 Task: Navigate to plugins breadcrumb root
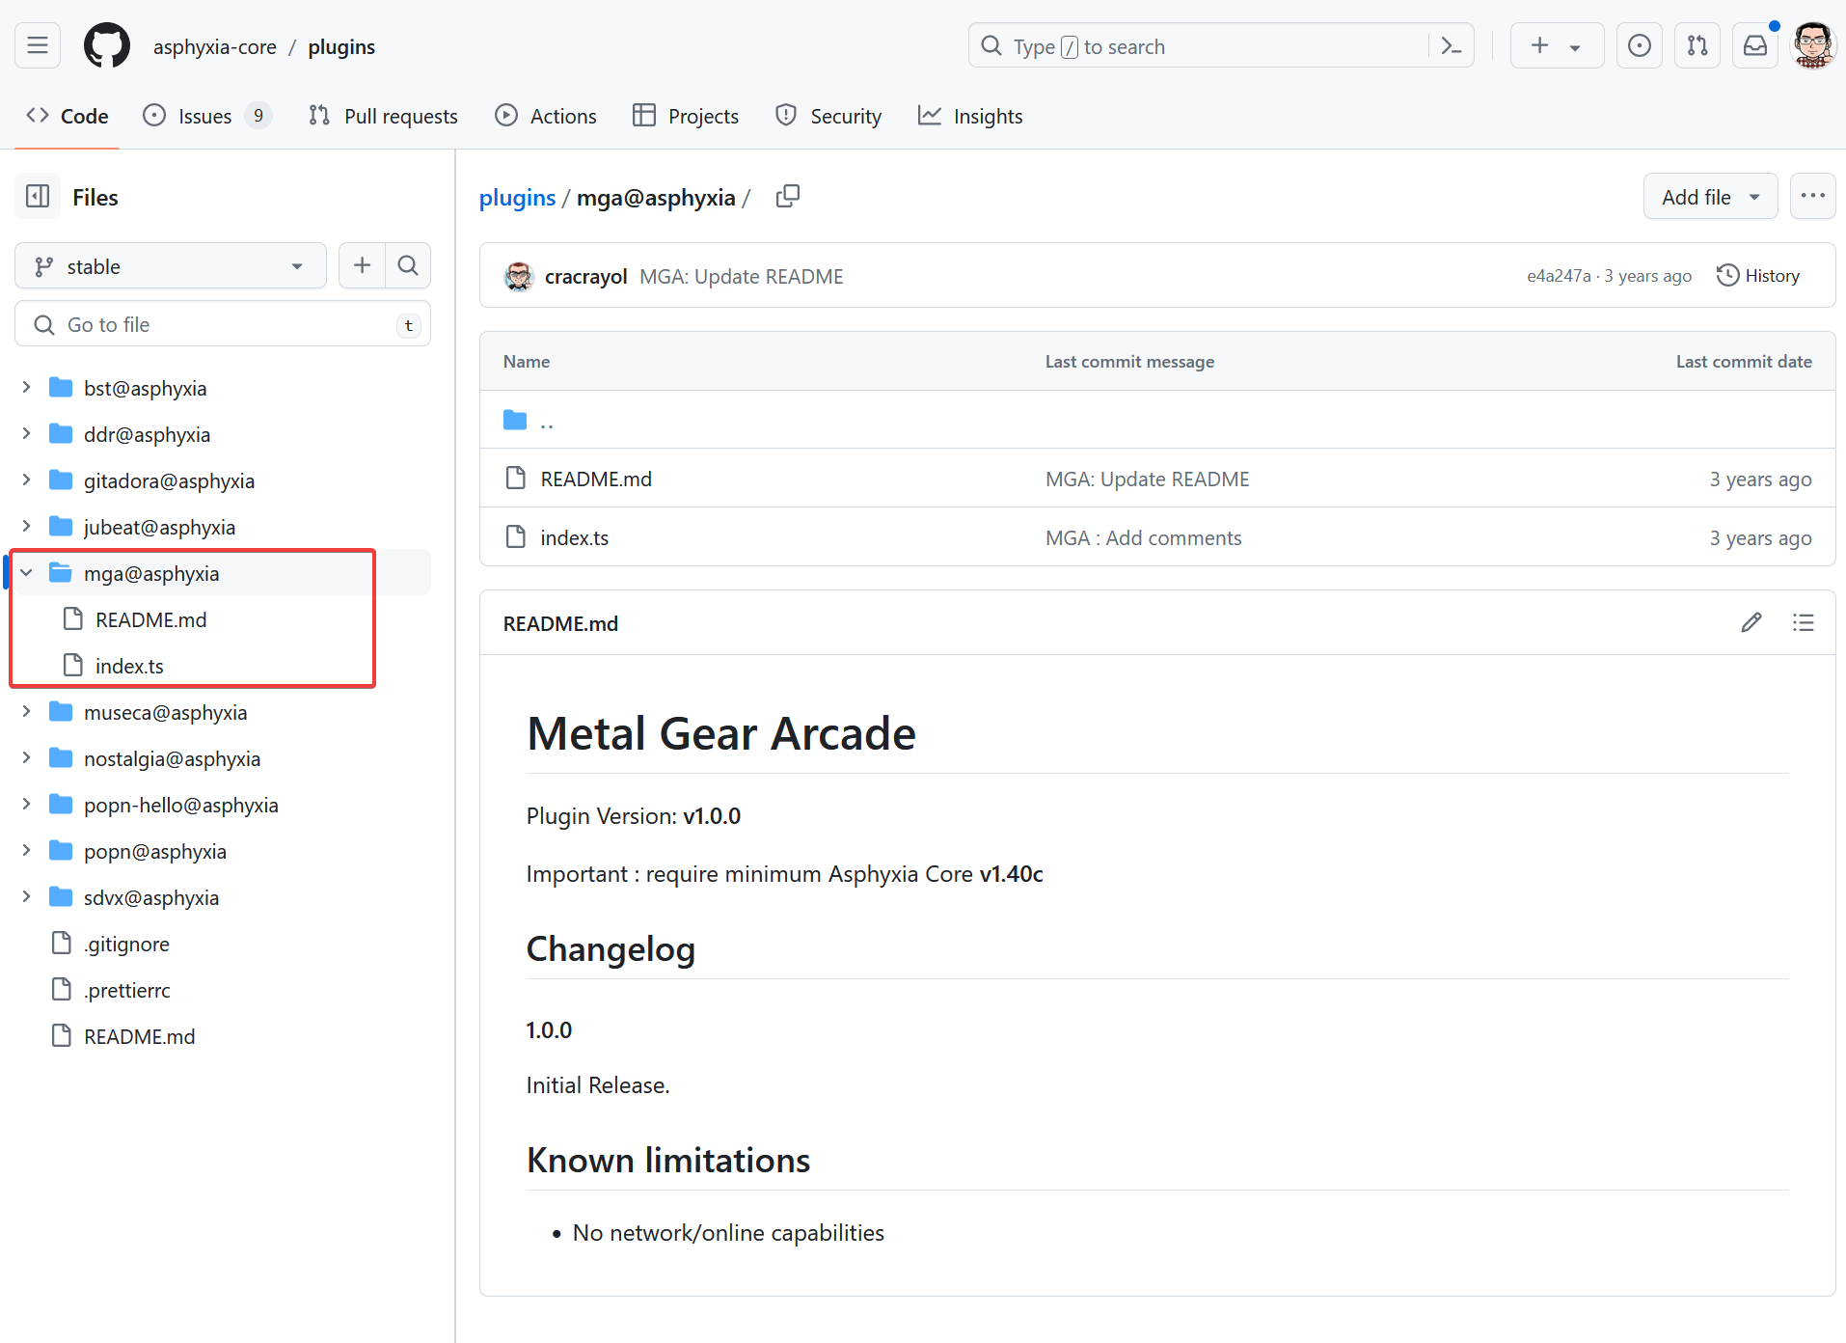tap(517, 198)
